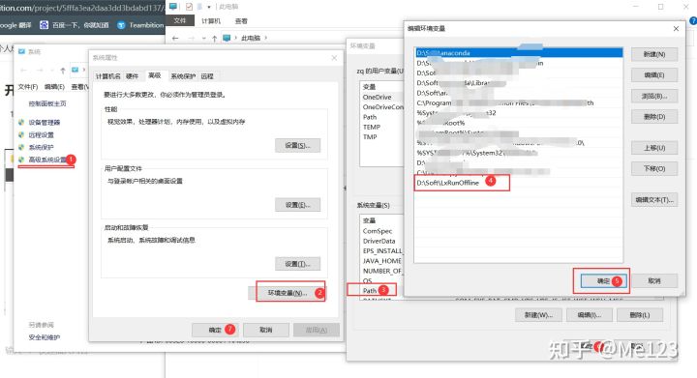This screenshot has width=697, height=378.
Task: Click 确定 in system properties dialog
Action: coord(215,330)
